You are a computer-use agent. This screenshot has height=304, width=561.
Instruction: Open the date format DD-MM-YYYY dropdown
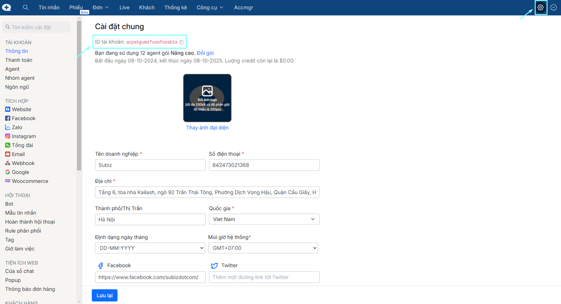[x=150, y=248]
